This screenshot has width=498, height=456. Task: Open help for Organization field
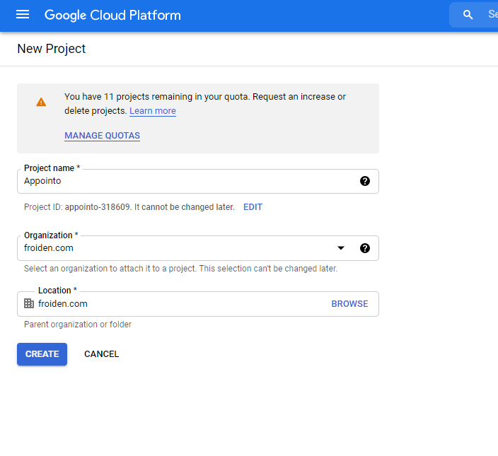[x=365, y=248]
